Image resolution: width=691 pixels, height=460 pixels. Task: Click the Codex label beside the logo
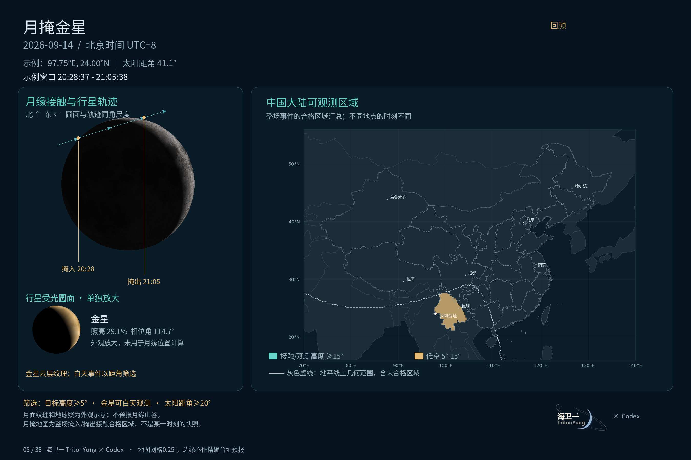[630, 416]
